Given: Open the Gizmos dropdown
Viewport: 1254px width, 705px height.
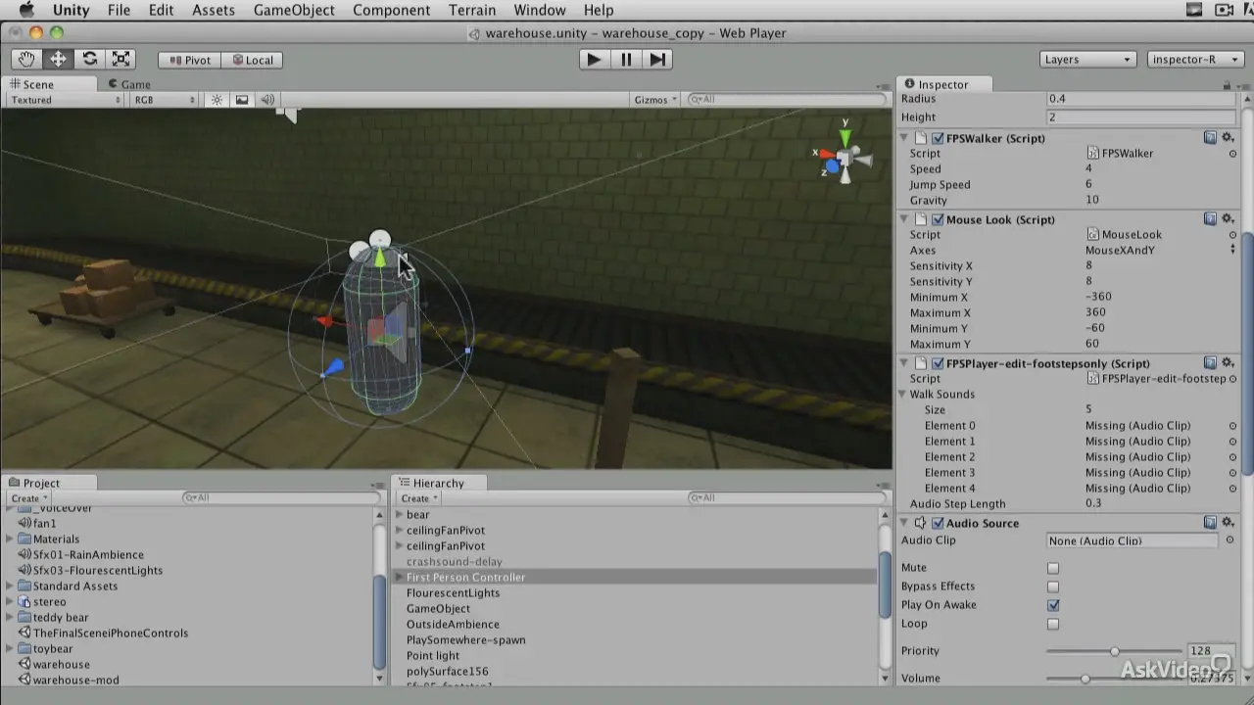Looking at the screenshot, I should pyautogui.click(x=655, y=100).
